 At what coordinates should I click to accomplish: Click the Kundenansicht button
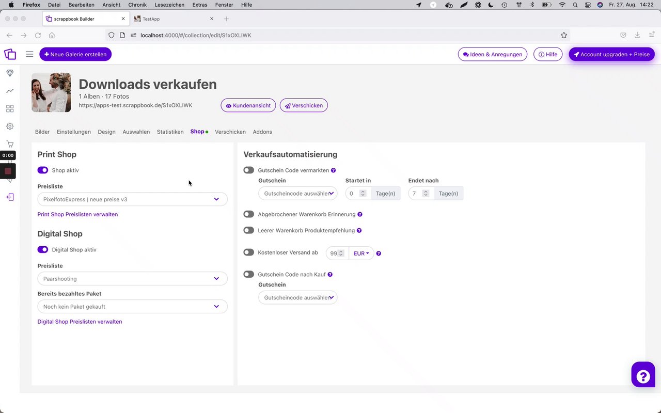click(248, 105)
